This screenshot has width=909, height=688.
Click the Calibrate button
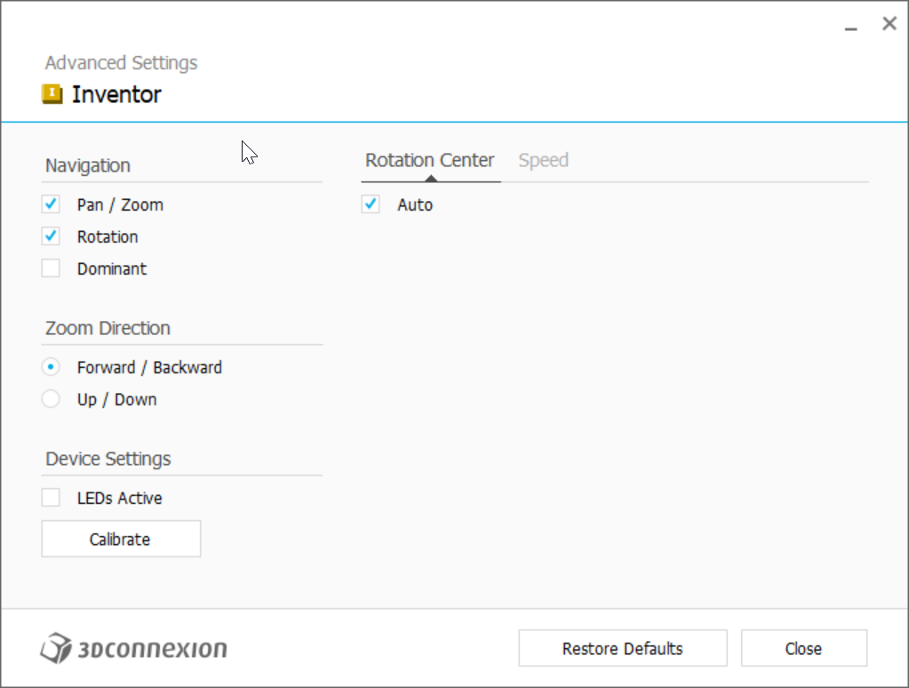(x=121, y=539)
